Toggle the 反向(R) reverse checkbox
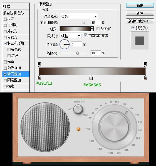Screen dimensions: 156x166 coord(98,28)
